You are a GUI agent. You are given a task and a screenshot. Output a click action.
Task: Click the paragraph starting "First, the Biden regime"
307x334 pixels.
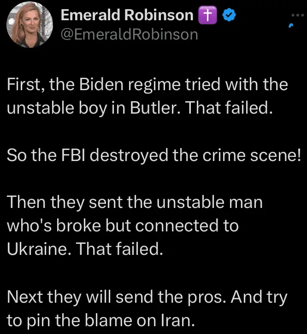(148, 96)
